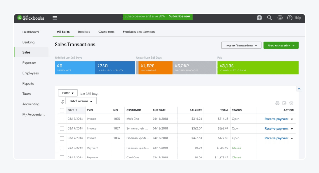Viewport: 319px width, 173px height.
Task: Open the Batch actions dropdown
Action: [x=81, y=101]
